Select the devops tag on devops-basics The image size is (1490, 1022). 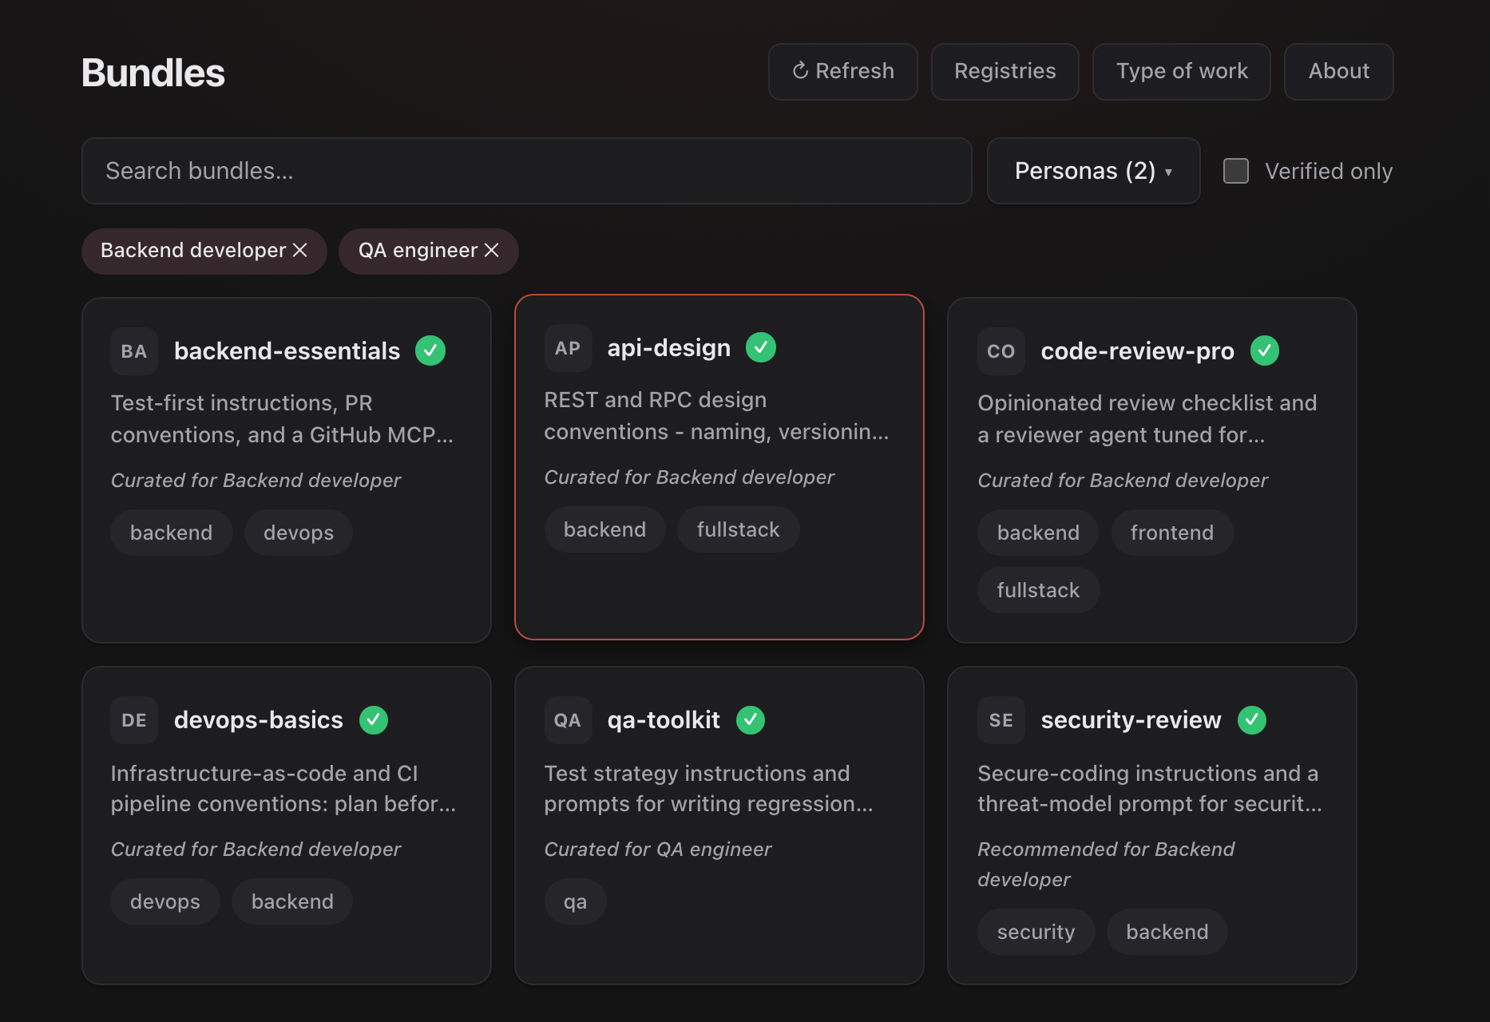[x=165, y=901]
